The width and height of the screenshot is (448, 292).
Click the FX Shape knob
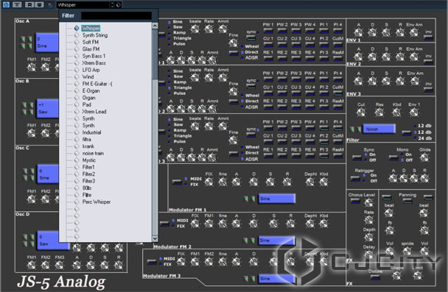click(396, 275)
